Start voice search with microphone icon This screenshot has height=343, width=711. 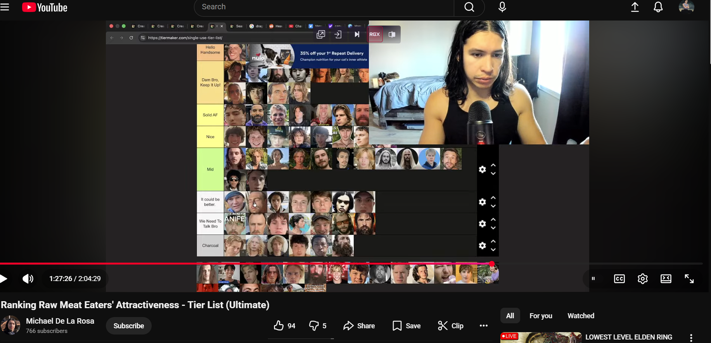point(502,7)
